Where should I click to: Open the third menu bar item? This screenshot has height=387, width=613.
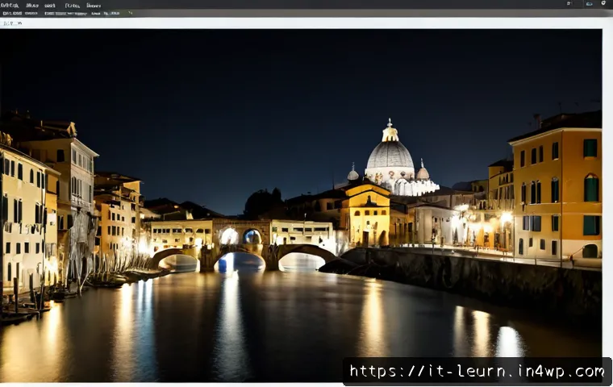pos(50,6)
